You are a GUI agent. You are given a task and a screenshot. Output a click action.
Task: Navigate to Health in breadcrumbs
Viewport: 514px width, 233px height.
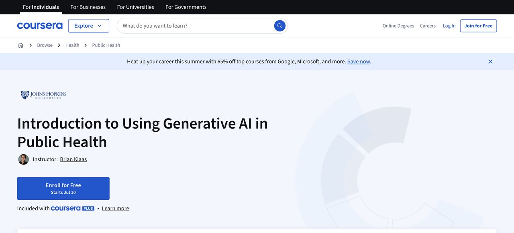72,45
